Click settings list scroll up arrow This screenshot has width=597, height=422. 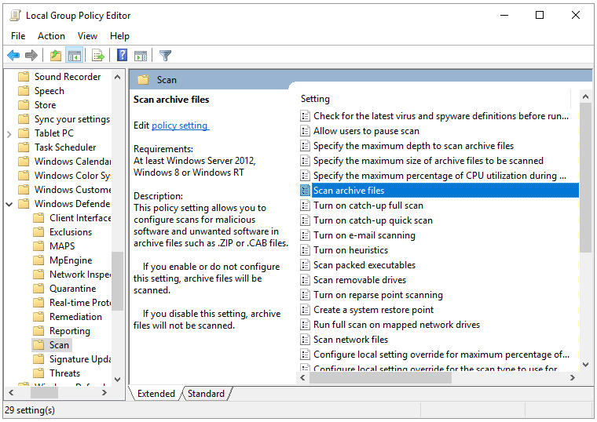pos(585,96)
